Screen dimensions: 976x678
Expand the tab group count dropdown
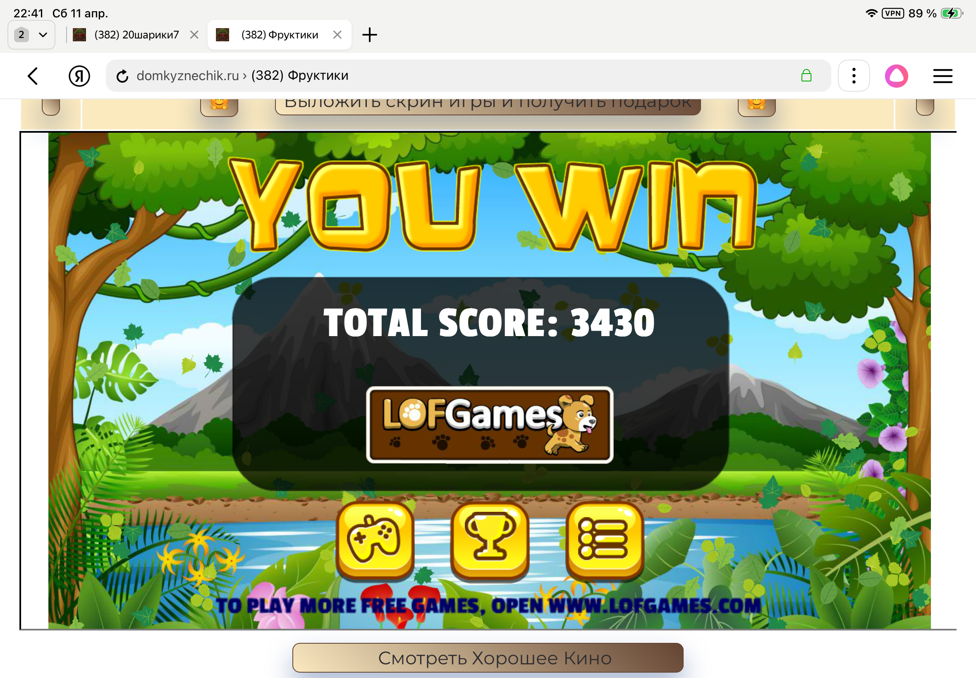(x=31, y=35)
